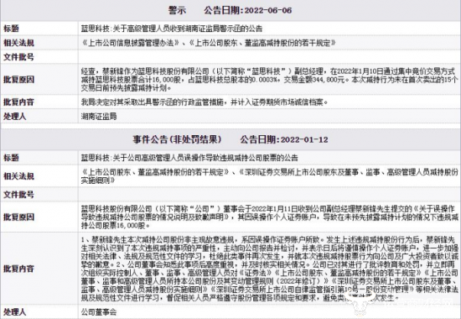Viewport: 461px width, 319px height.
Task: Select the 我局决定对其采取出具警示函 decision text
Action: pyautogui.click(x=205, y=102)
